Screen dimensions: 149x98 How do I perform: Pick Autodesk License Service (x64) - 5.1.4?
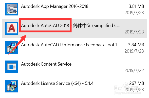57,83
